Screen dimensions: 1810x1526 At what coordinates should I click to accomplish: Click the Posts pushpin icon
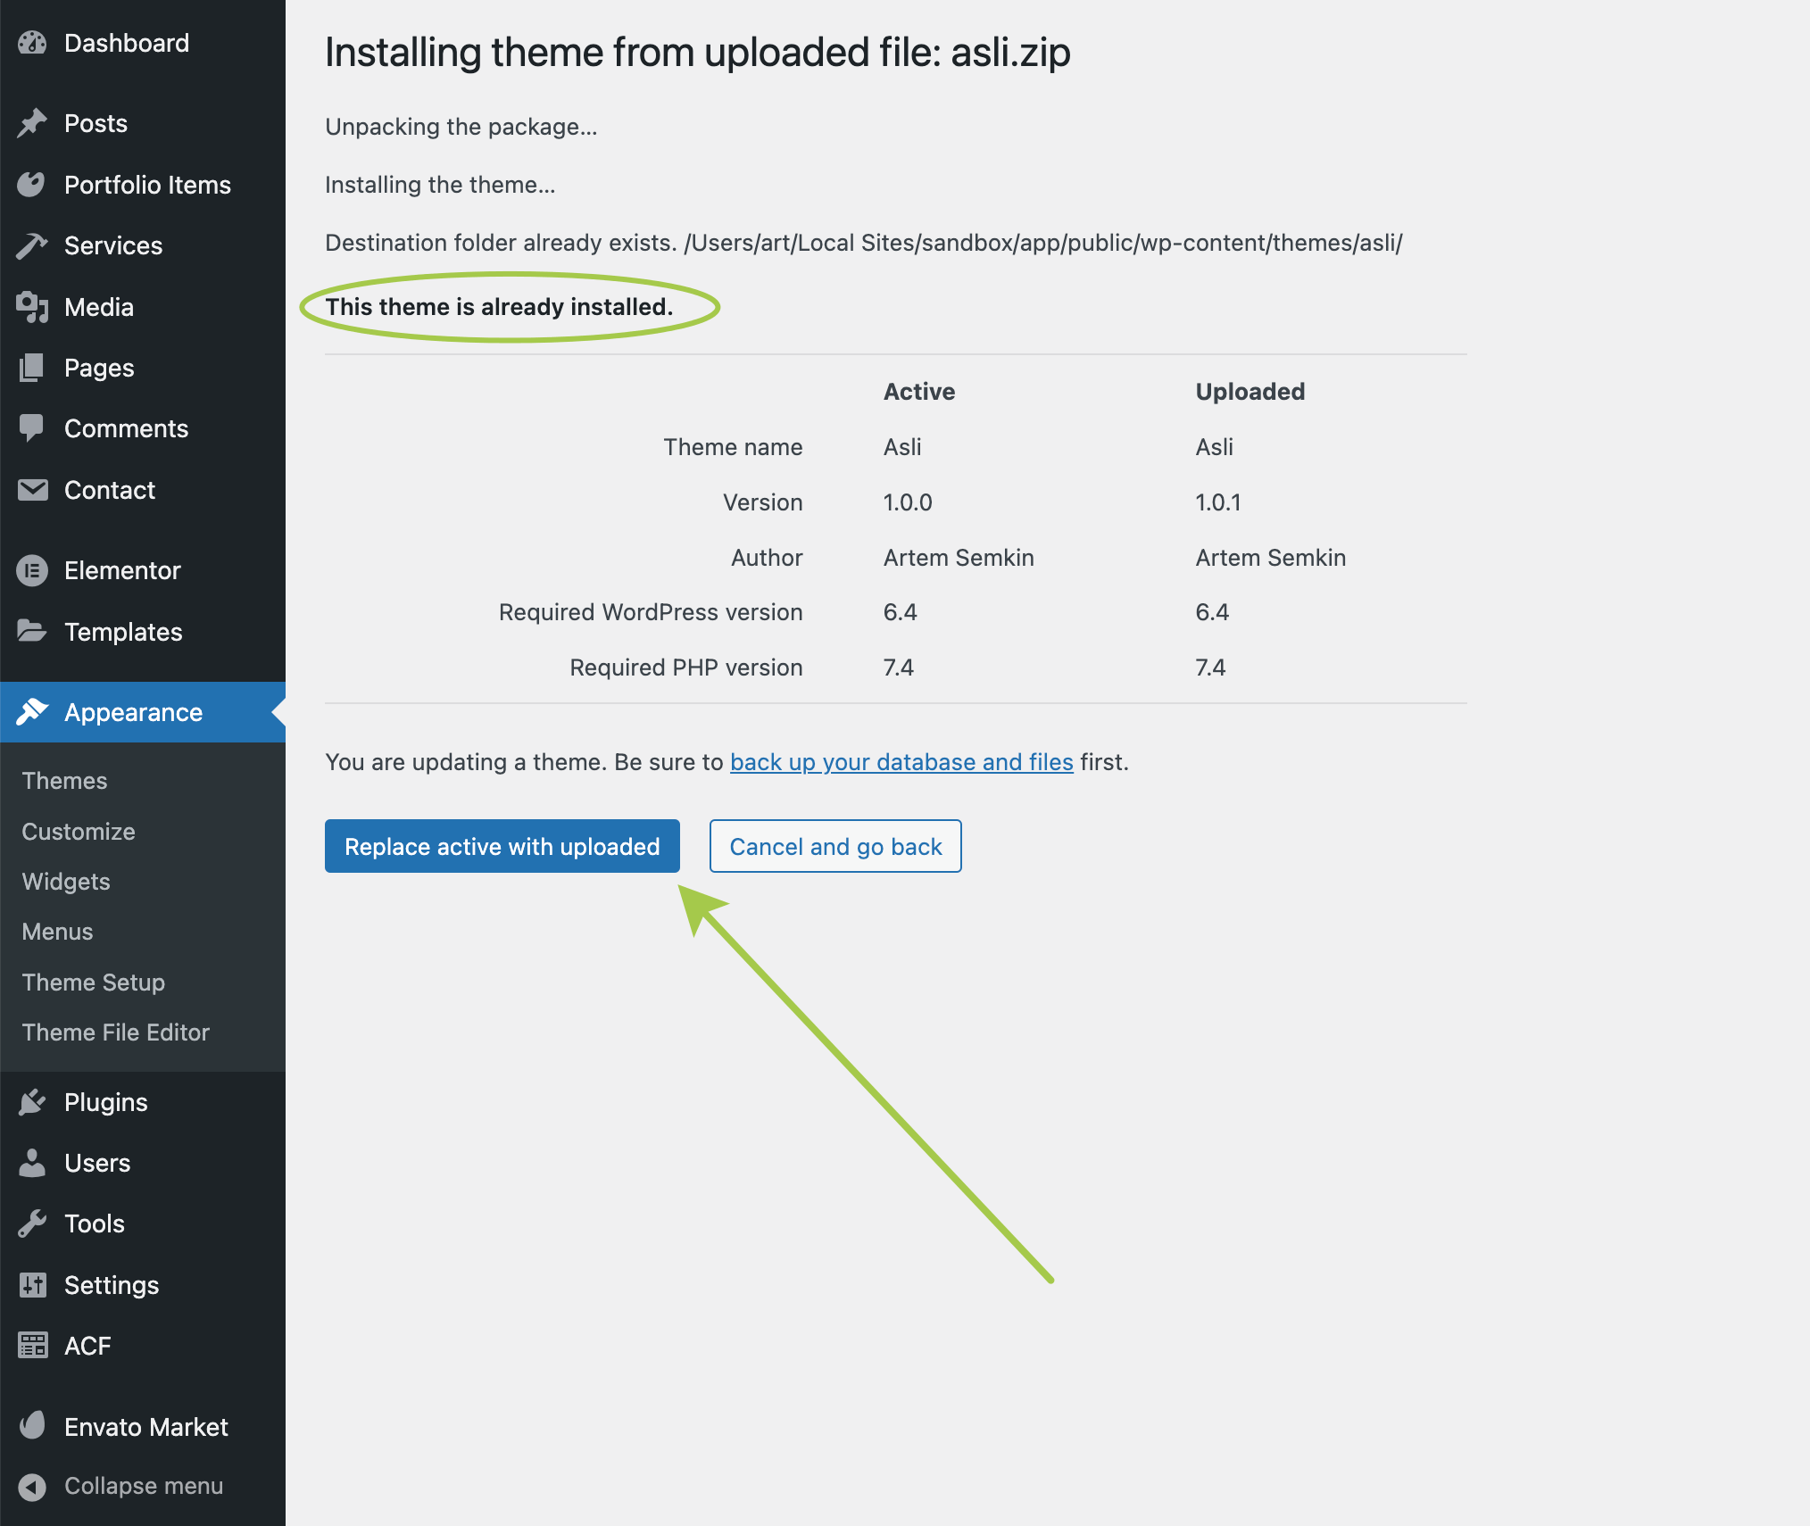(32, 123)
